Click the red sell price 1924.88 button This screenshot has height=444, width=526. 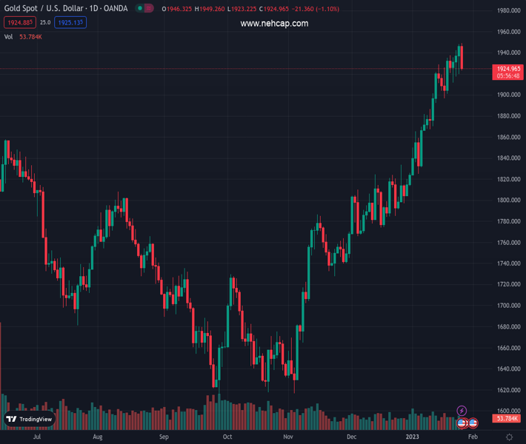[x=18, y=23]
